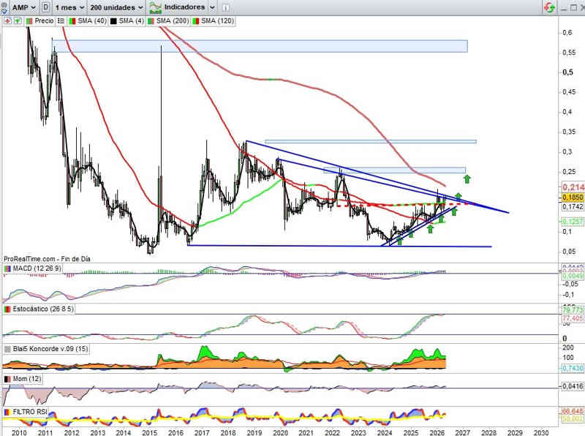Click the Precio label

coord(44,21)
